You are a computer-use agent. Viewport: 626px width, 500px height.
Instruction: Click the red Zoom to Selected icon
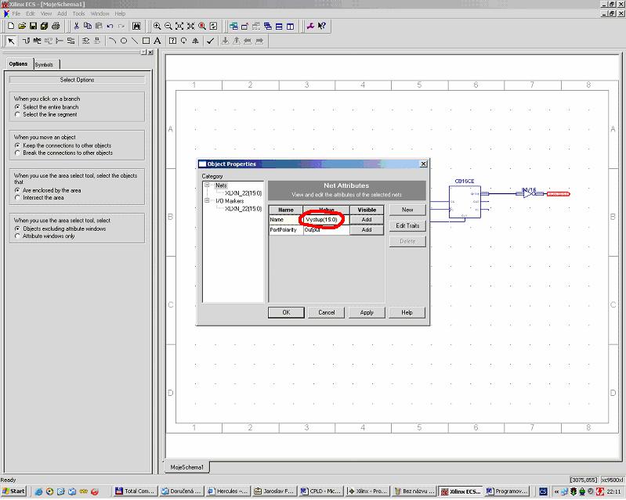202,27
